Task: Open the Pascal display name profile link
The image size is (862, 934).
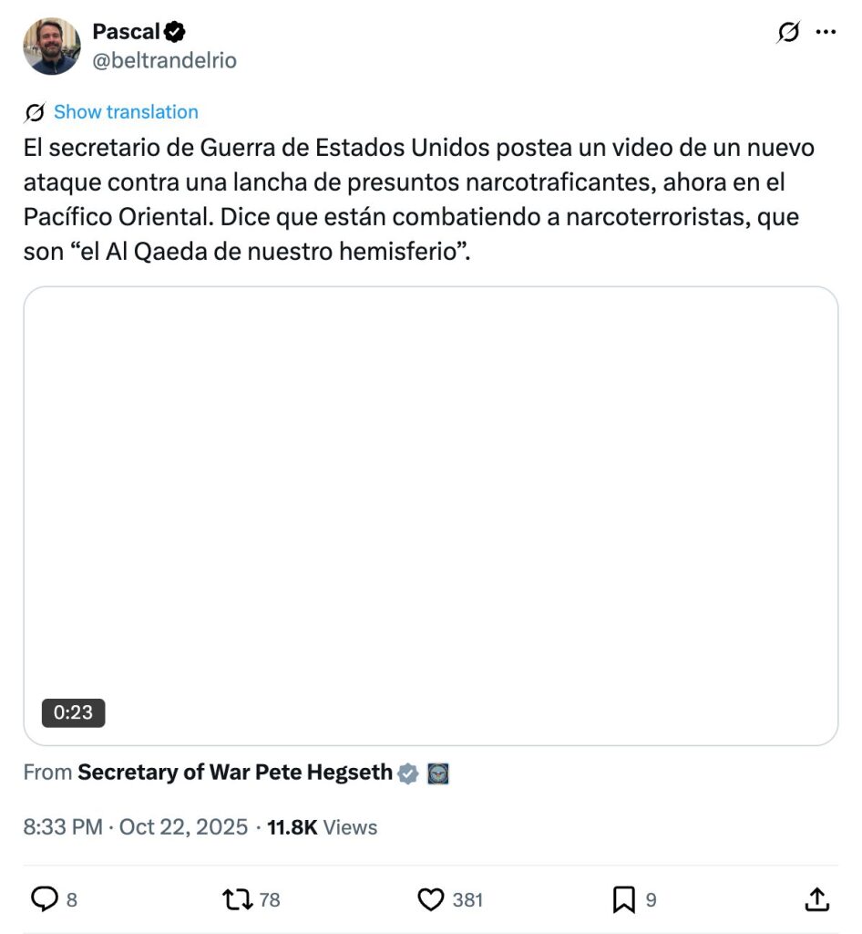Action: [x=126, y=32]
